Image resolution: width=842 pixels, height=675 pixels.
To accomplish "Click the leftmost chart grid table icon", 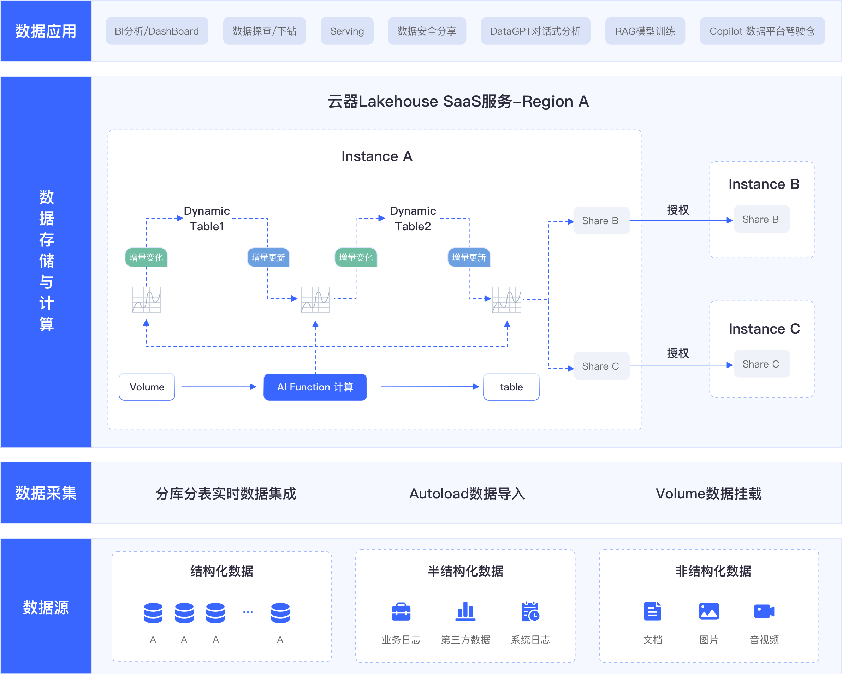I will click(x=147, y=300).
